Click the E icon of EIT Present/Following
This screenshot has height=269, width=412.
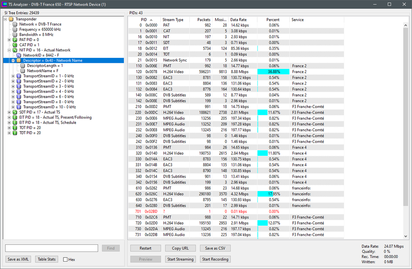click(14, 117)
